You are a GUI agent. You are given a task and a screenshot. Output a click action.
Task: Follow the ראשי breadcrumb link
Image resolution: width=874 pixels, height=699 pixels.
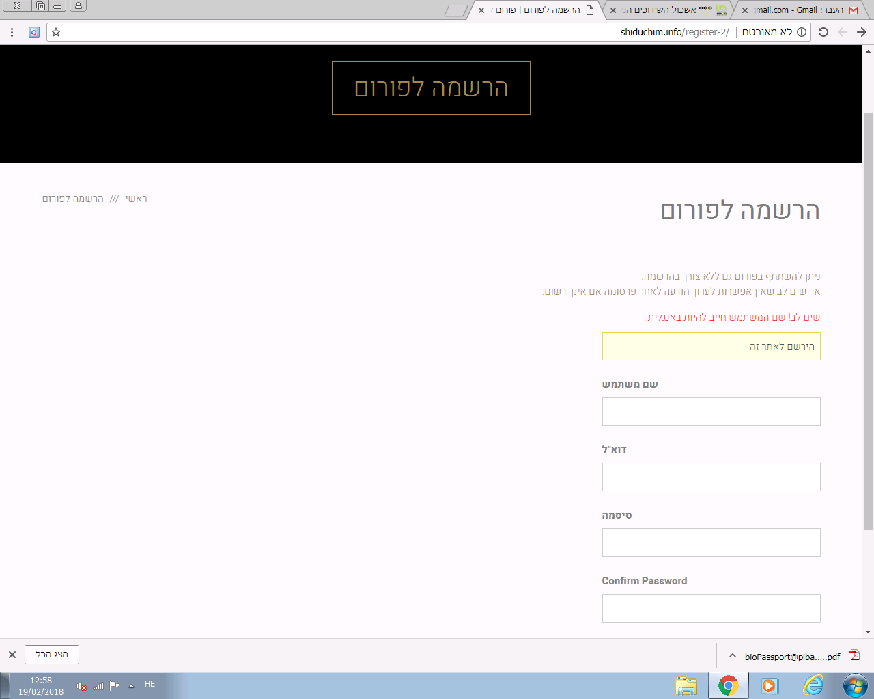tap(137, 199)
